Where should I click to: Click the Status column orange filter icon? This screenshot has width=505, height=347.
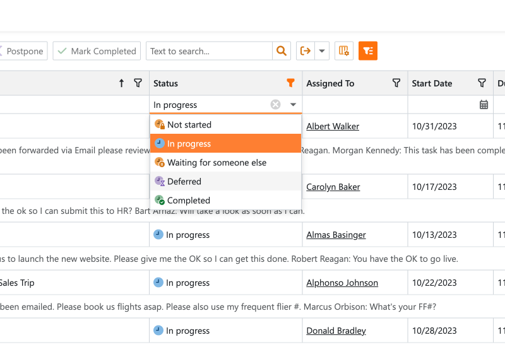290,83
